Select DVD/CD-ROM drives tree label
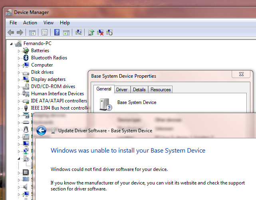This screenshot has height=200, width=256. (53, 86)
